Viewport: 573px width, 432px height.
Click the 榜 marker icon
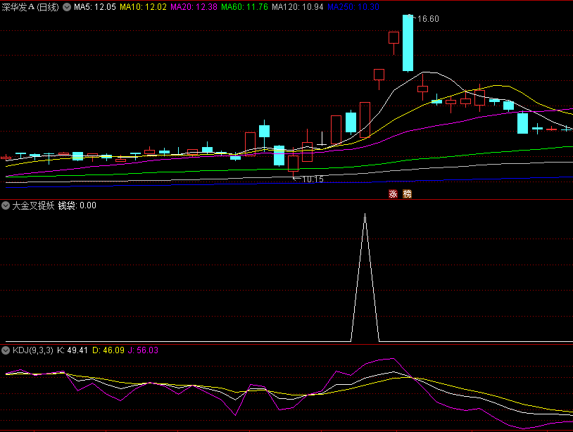coord(407,194)
